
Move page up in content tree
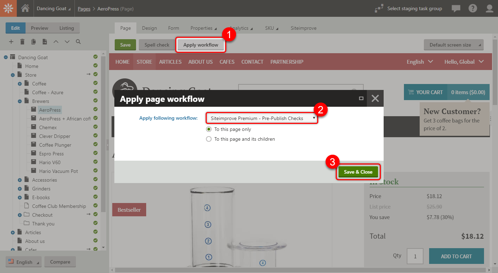(56, 42)
